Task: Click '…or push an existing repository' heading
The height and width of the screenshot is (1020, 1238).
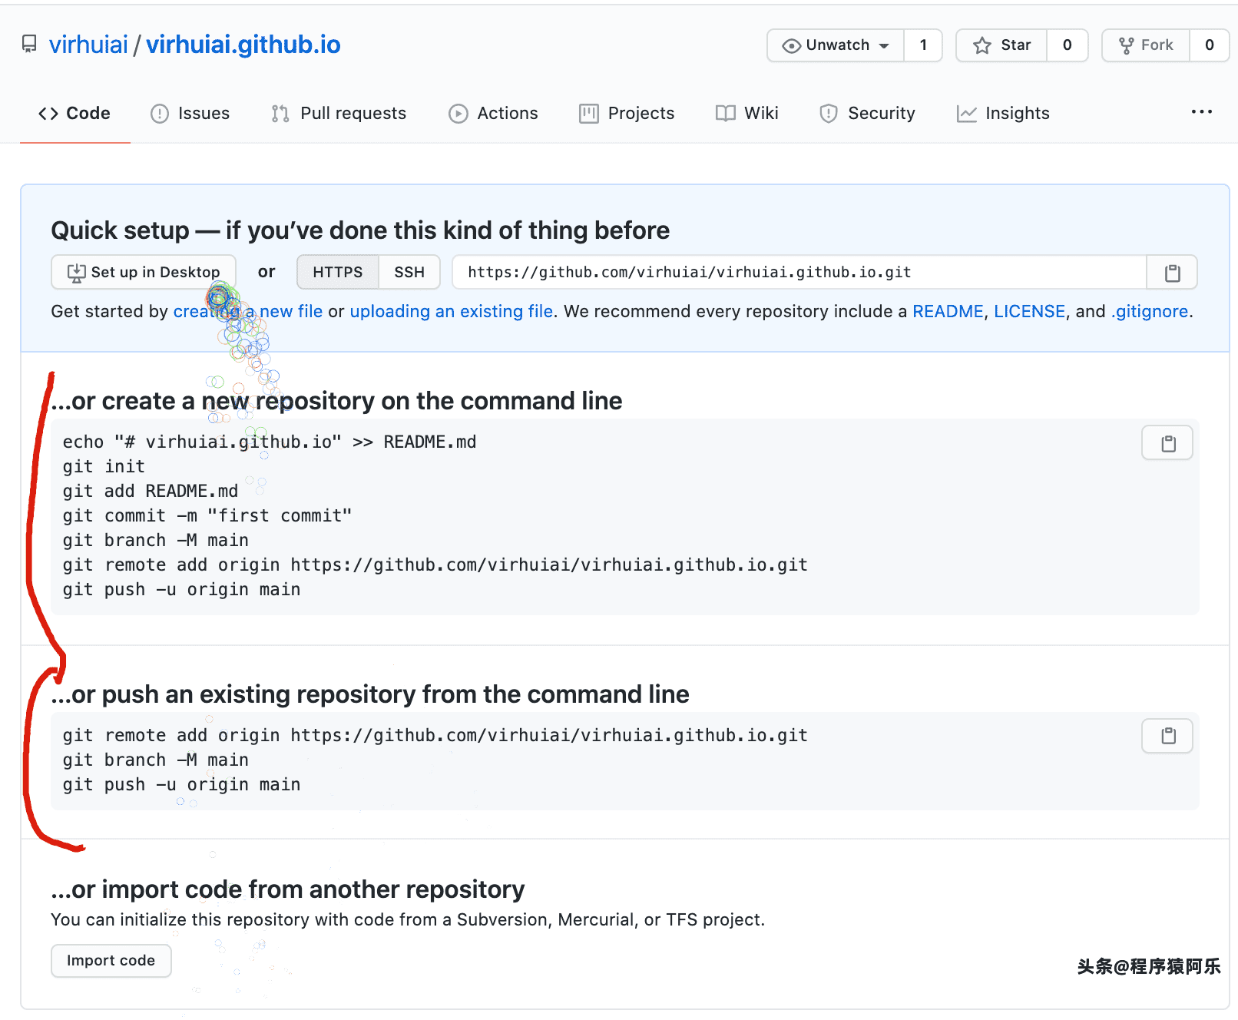Action: pyautogui.click(x=370, y=694)
